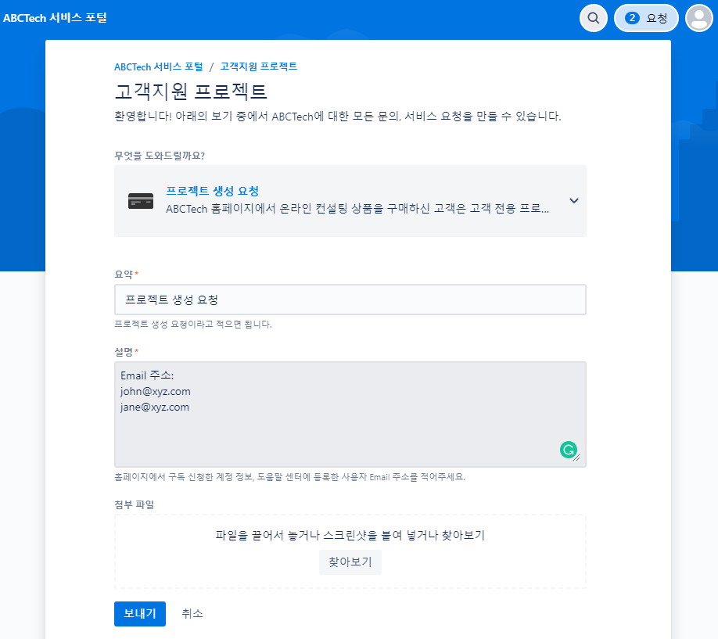
Task: Click inside the 설명 description text area
Action: pos(350,415)
